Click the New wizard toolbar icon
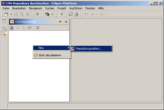The height and width of the screenshot is (110, 164). 6,14
